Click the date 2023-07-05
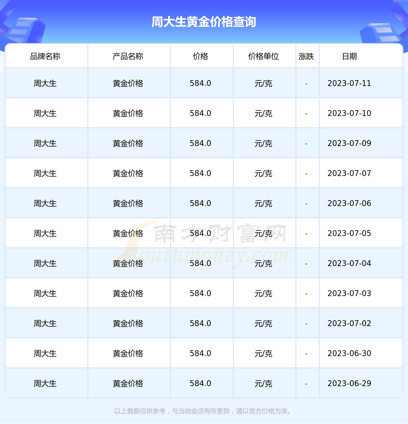 pyautogui.click(x=349, y=233)
